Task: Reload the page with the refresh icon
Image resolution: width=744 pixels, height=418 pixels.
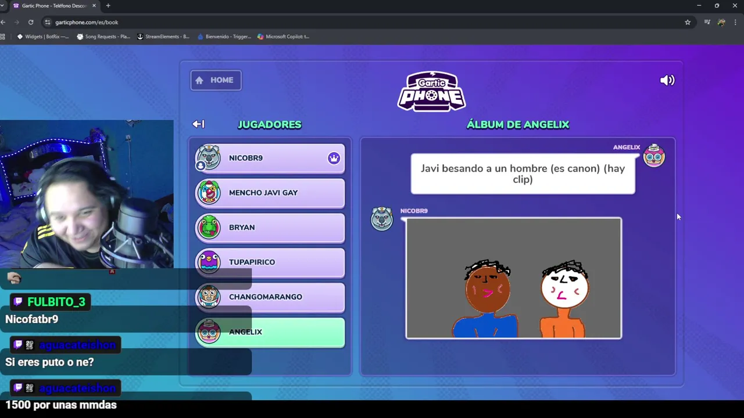Action: (x=31, y=22)
